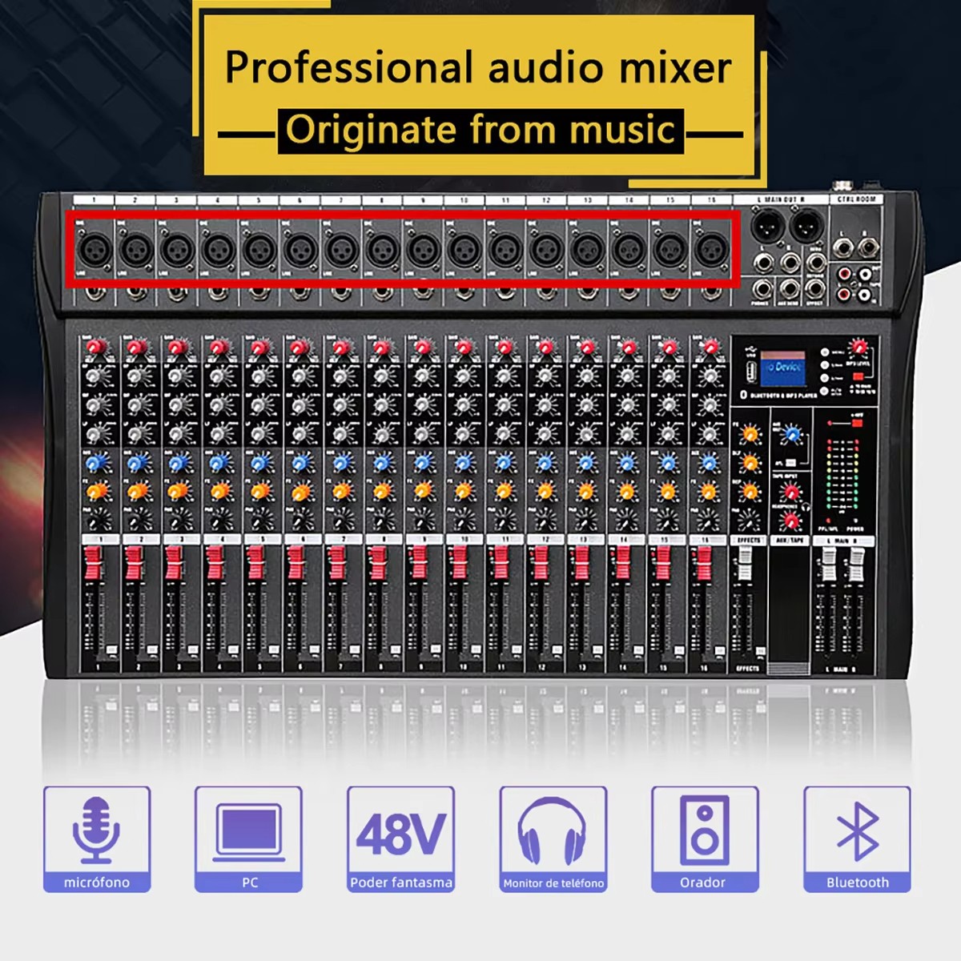Click the orange FX knob on channel 6

click(x=300, y=491)
